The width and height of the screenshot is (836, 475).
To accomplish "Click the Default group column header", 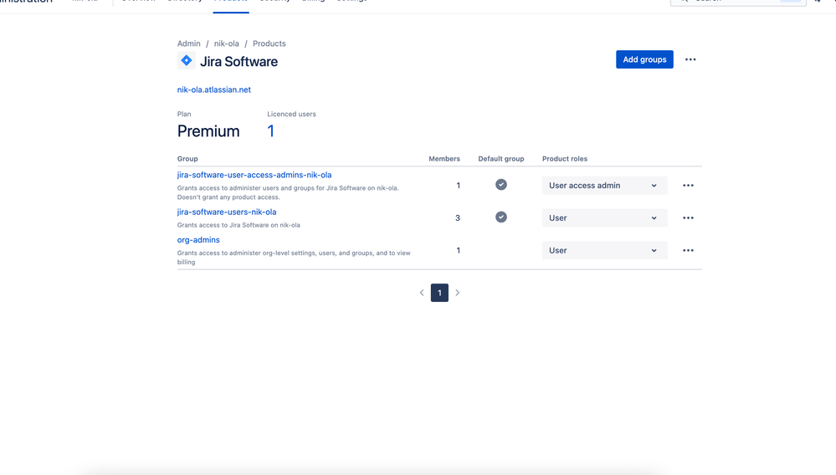I will (501, 159).
